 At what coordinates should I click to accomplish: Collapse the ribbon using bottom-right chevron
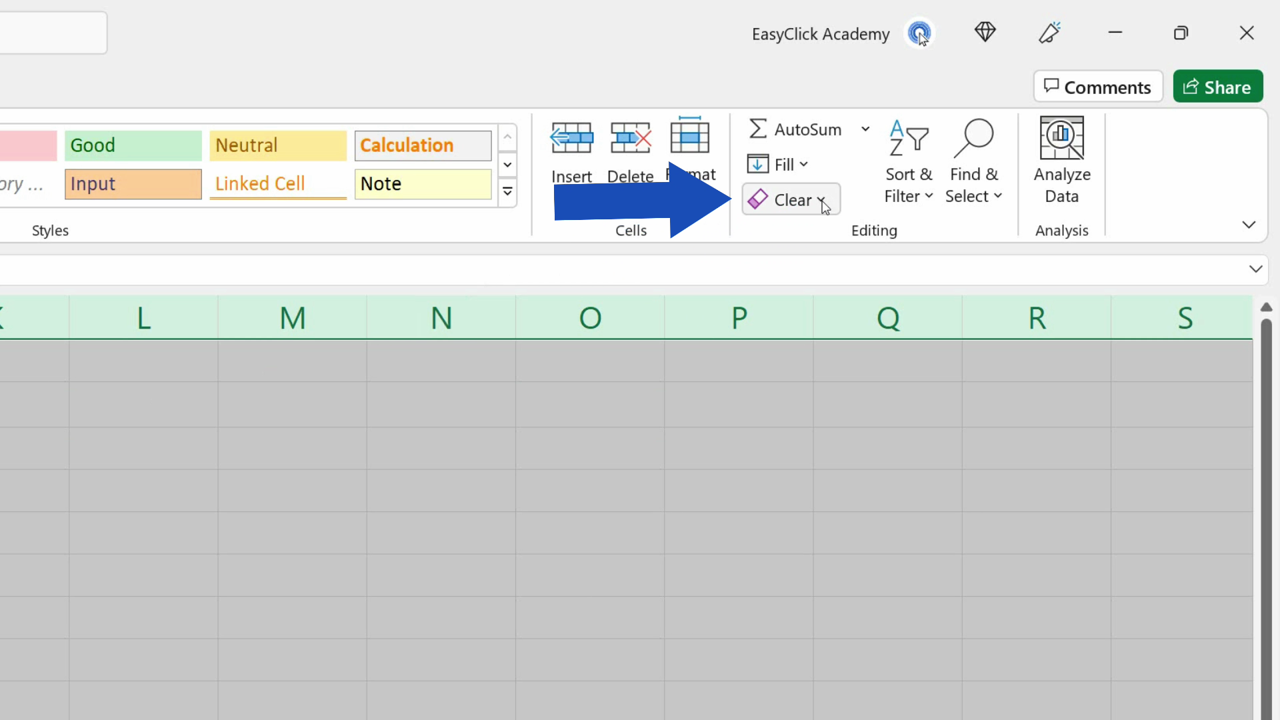pyautogui.click(x=1249, y=225)
